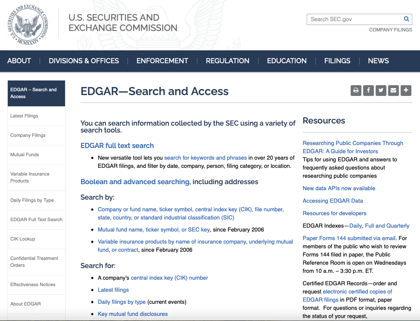This screenshot has width=420, height=321.
Task: Share the page on Facebook
Action: click(368, 90)
